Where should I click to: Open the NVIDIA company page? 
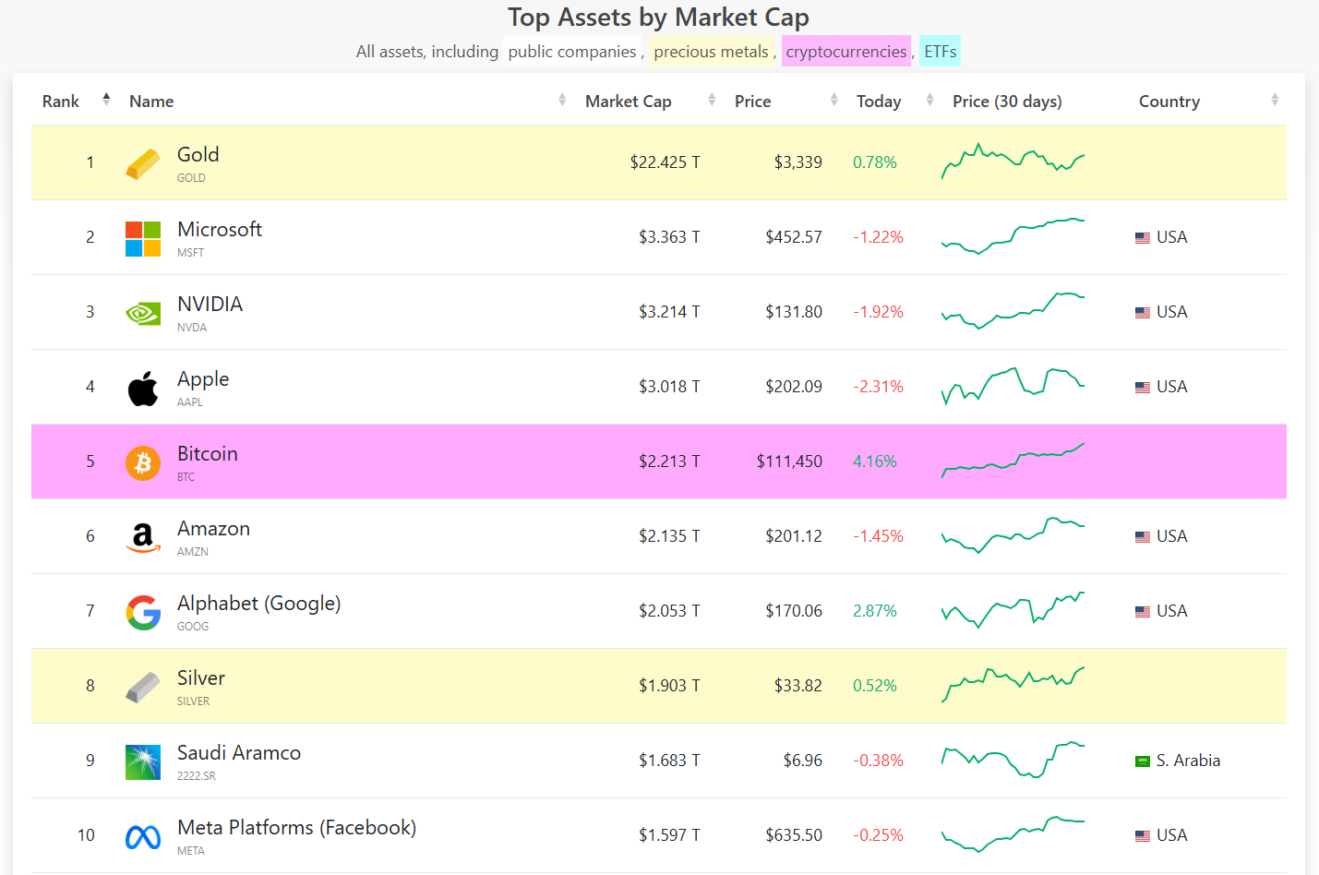click(x=210, y=304)
